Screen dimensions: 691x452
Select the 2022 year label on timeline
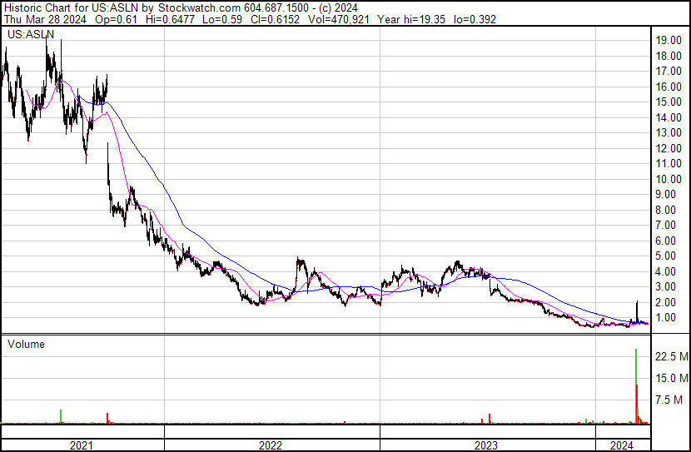(x=271, y=445)
